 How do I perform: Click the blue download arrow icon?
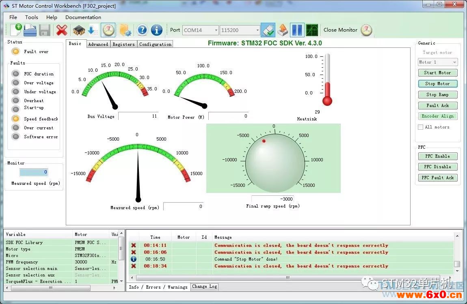pos(93,30)
